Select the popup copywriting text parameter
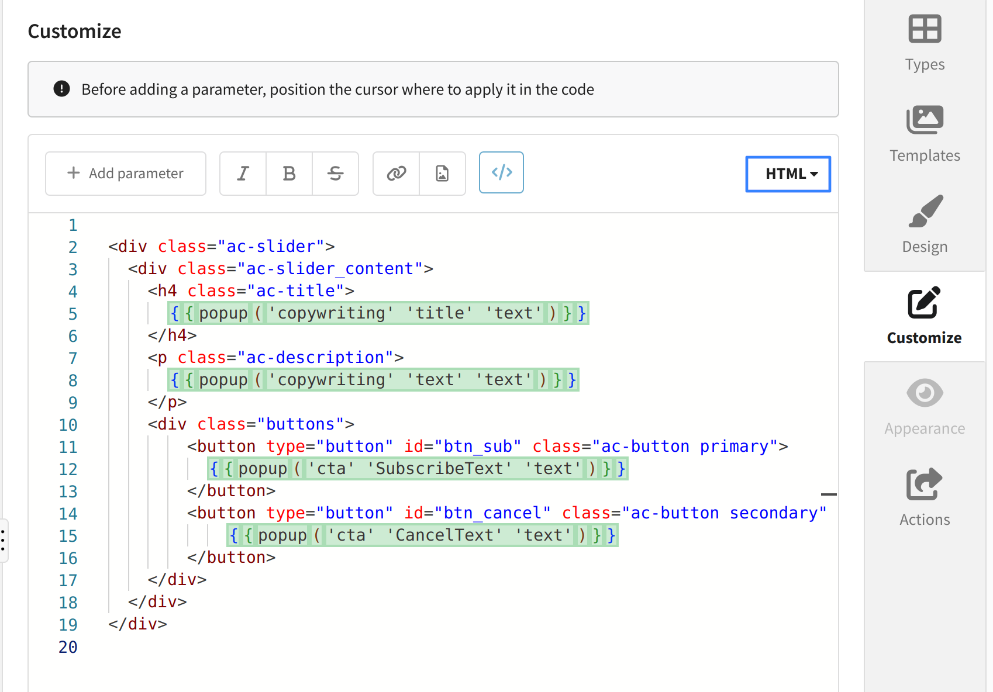 [x=373, y=380]
